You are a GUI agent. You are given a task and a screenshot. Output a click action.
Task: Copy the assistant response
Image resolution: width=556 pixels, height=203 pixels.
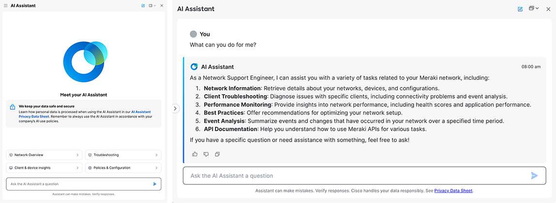217,154
